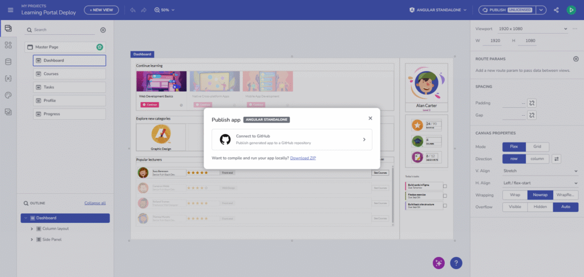
Task: Click the green badge on Master Page
Action: point(99,47)
